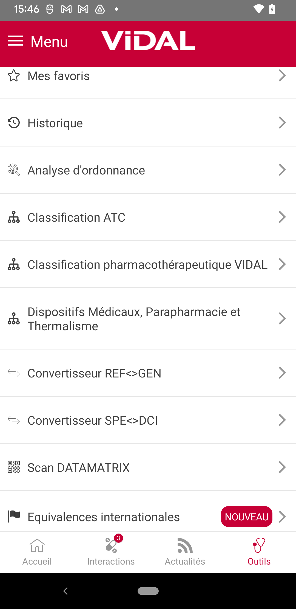This screenshot has width=296, height=609.
Task: Tap the Scan DATAMATRIX QR code icon
Action: [14, 467]
